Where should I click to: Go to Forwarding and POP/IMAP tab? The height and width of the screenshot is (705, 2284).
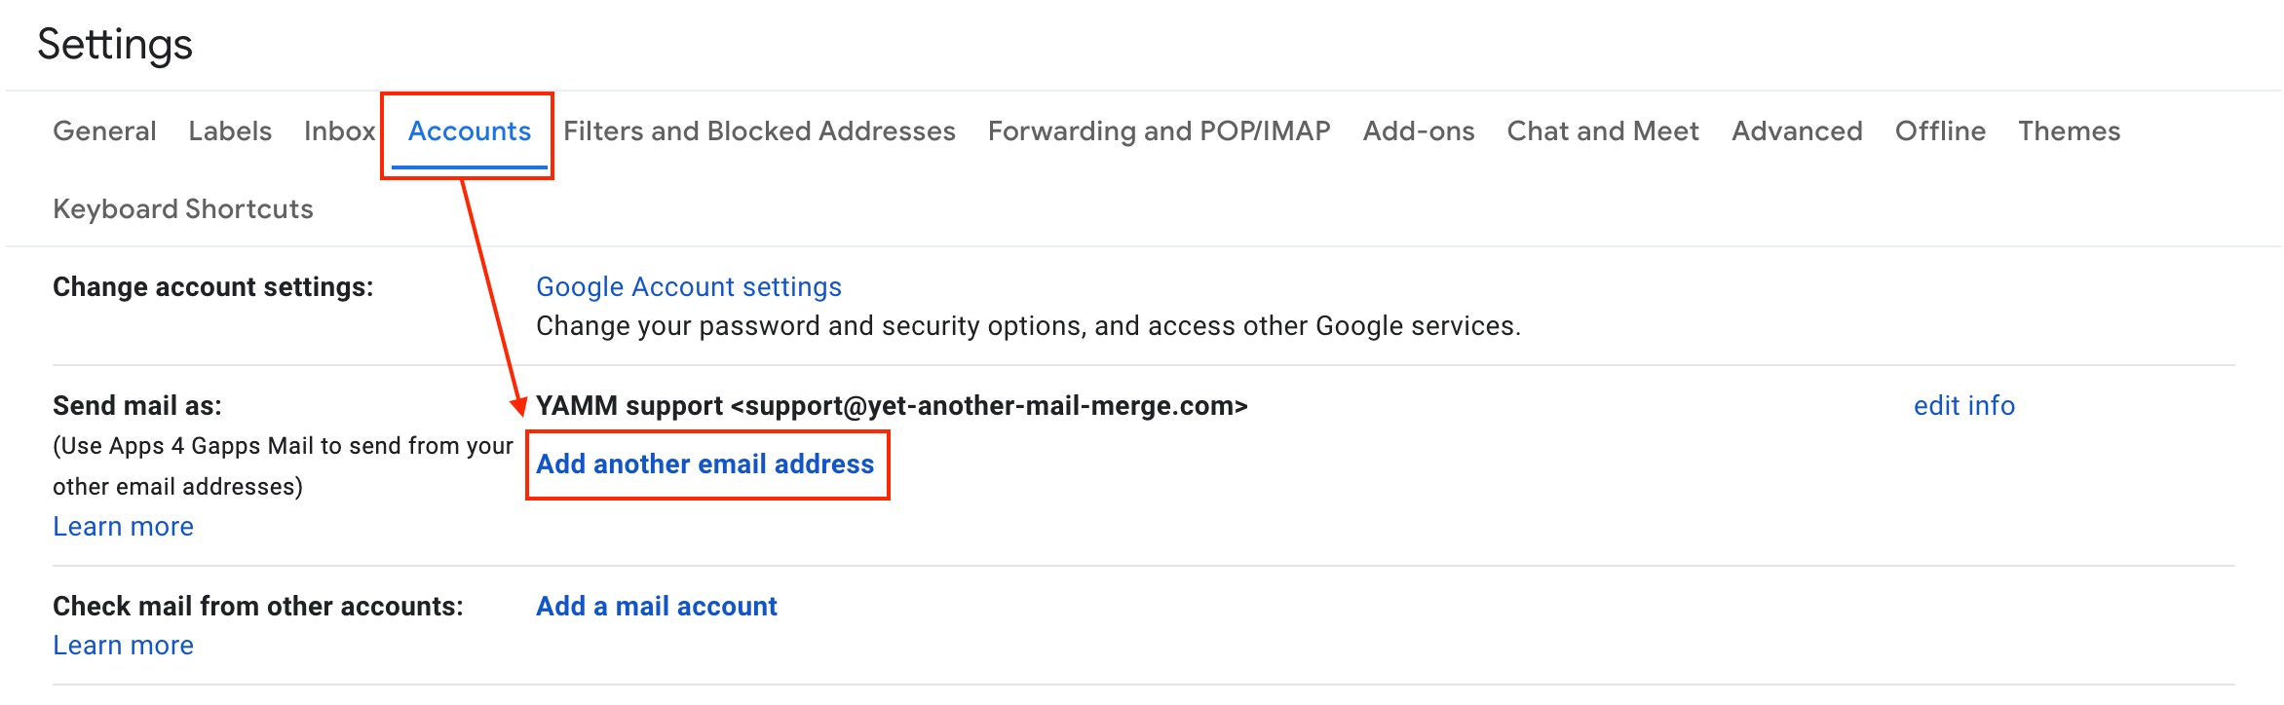(1159, 131)
